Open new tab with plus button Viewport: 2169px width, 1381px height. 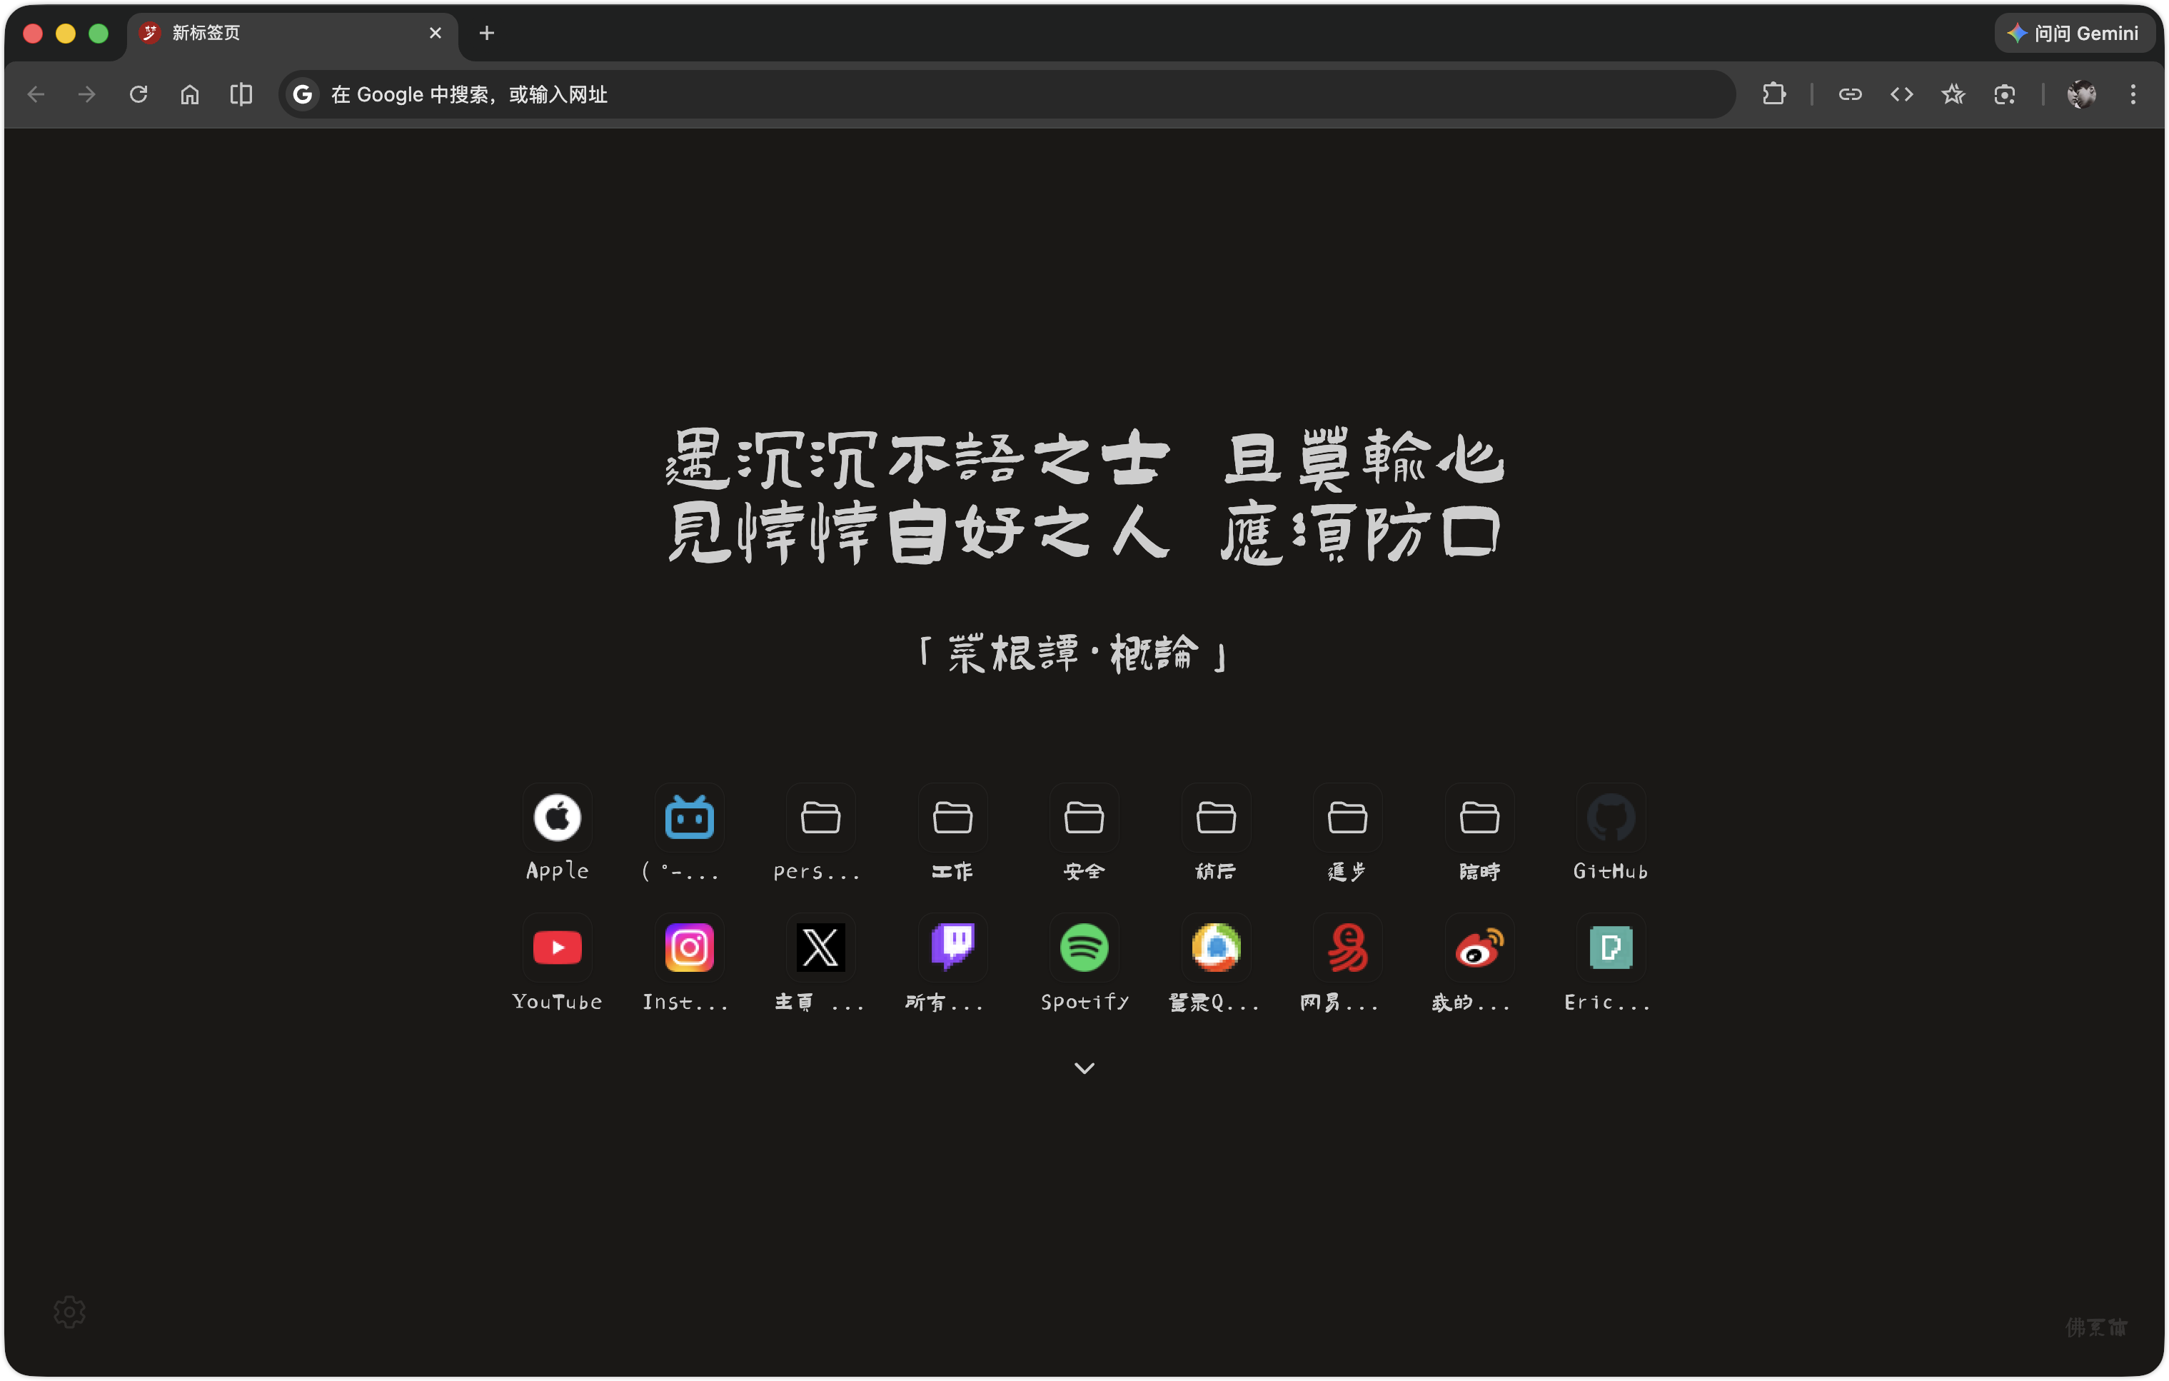point(486,34)
